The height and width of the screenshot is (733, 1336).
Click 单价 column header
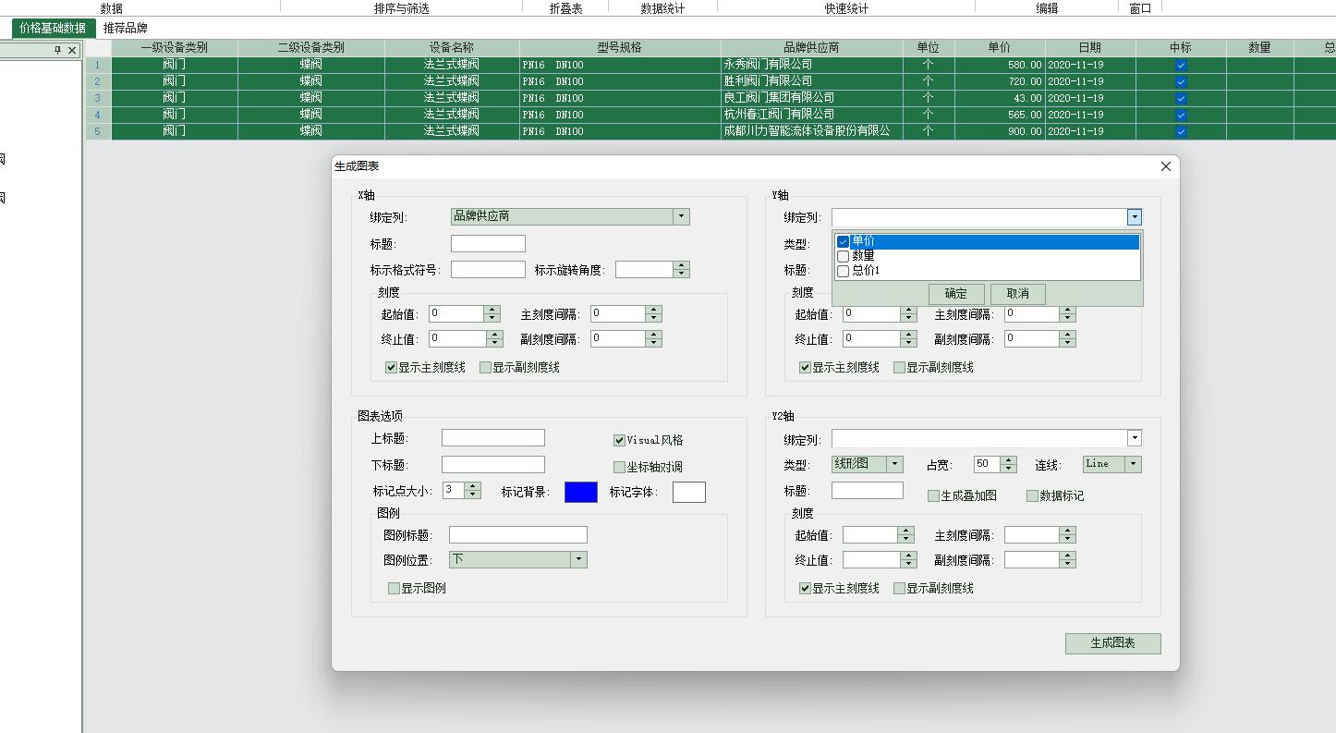(x=999, y=47)
